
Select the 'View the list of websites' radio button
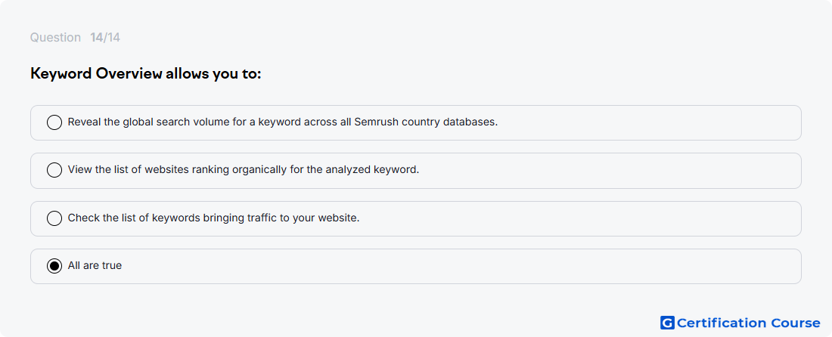54,170
